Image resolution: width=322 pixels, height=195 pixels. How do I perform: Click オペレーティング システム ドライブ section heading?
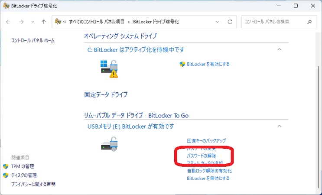(120, 36)
